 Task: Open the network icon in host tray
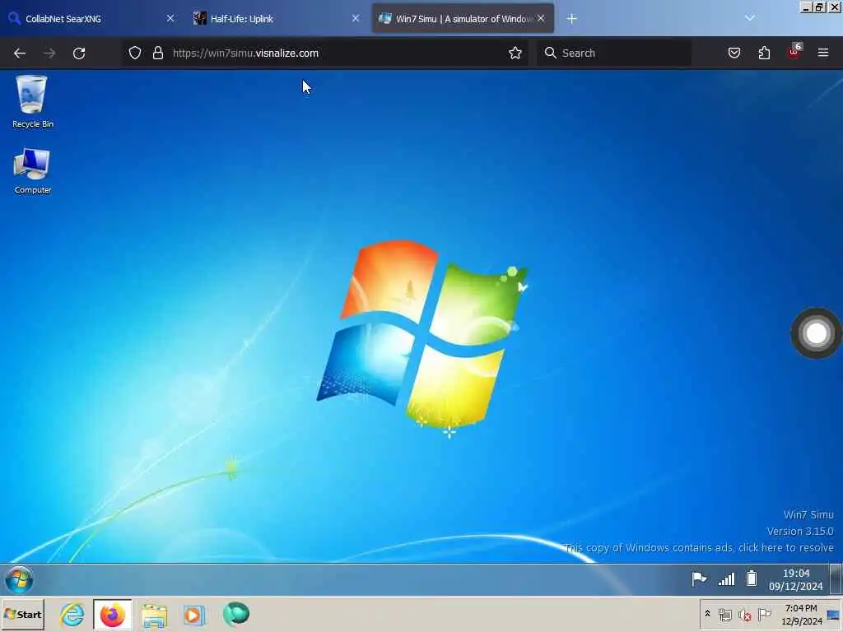(725, 614)
